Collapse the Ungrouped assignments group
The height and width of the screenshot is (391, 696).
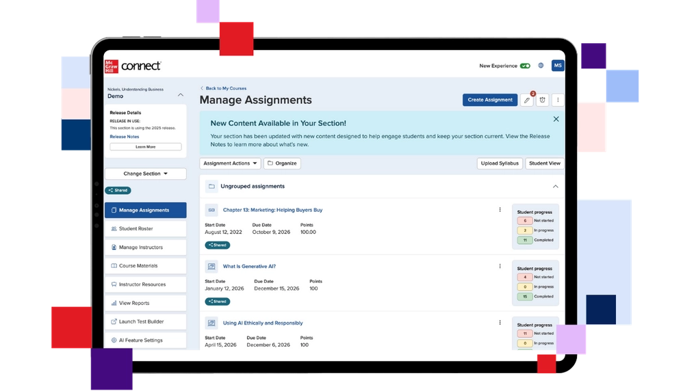(x=555, y=187)
